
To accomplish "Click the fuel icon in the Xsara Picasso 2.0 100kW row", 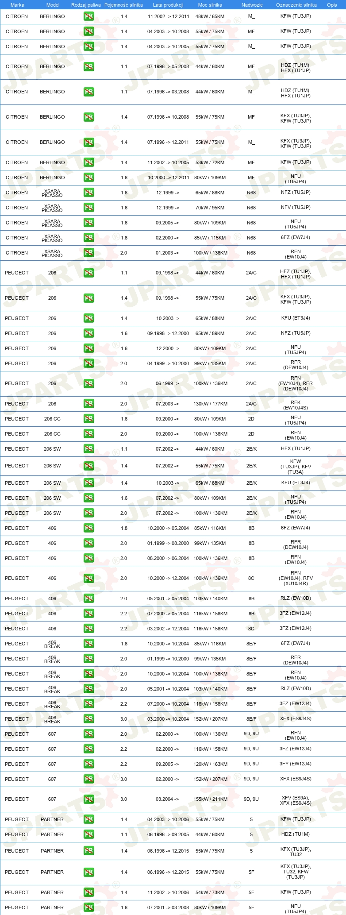I will coord(88,253).
